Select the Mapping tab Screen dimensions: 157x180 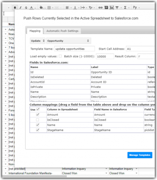(35, 31)
